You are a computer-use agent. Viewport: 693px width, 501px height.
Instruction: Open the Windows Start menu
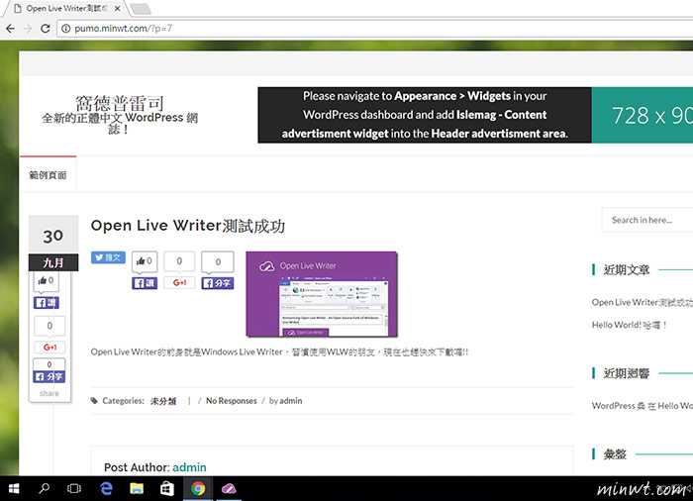pyautogui.click(x=14, y=488)
